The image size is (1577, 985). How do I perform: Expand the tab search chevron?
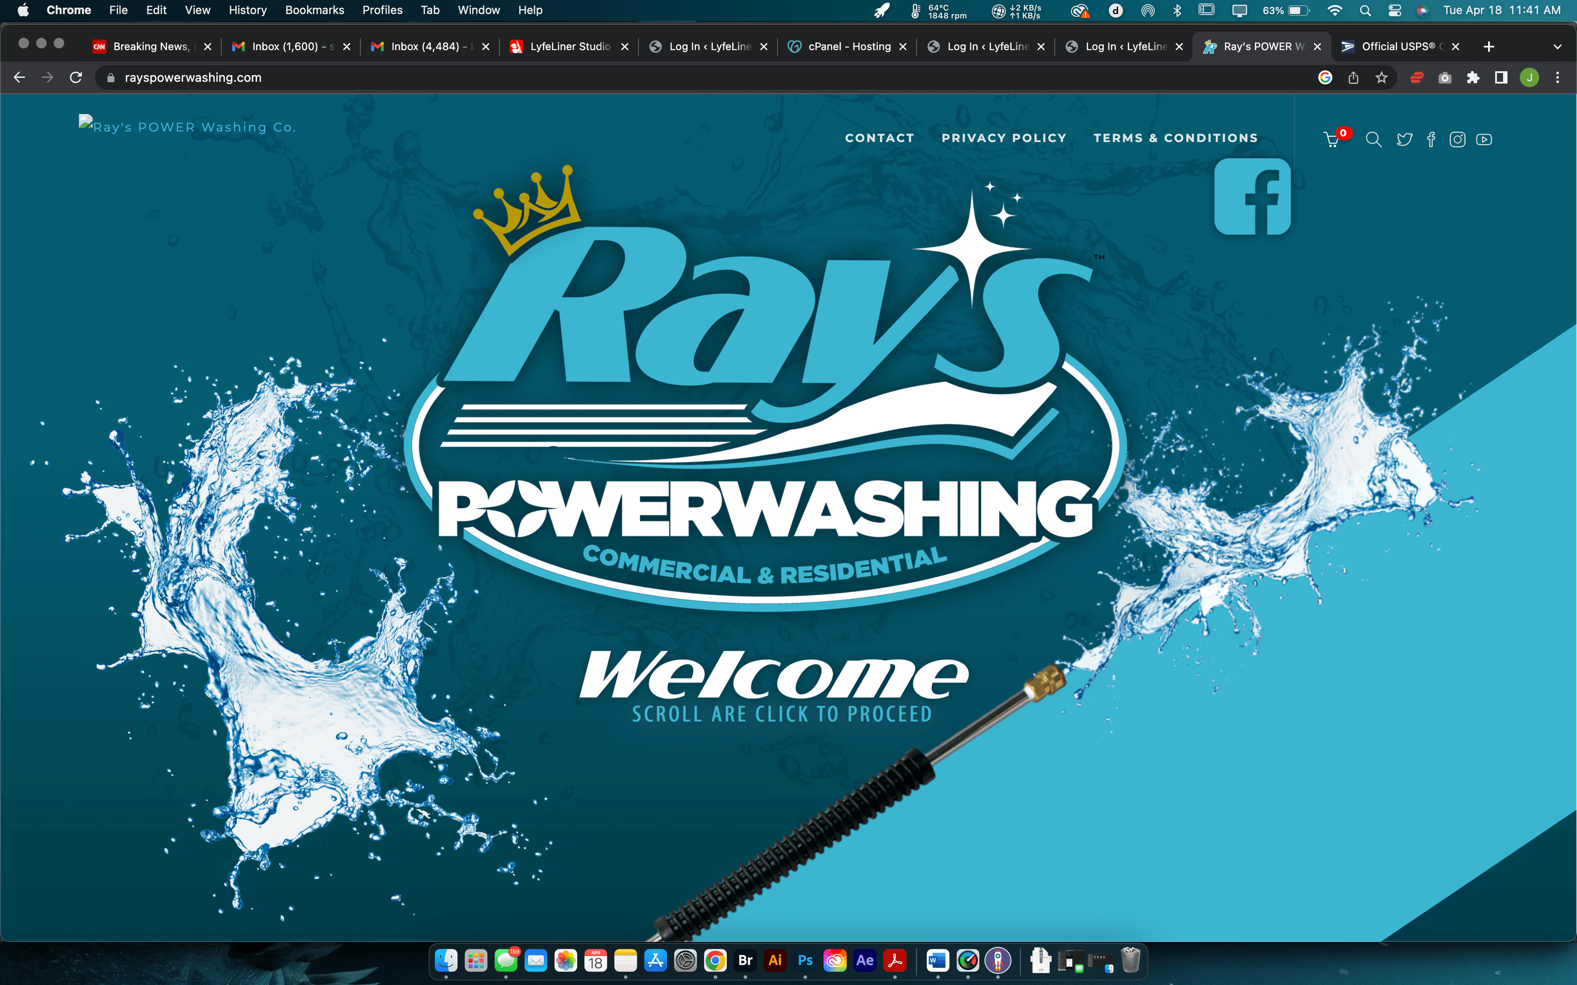click(x=1558, y=47)
